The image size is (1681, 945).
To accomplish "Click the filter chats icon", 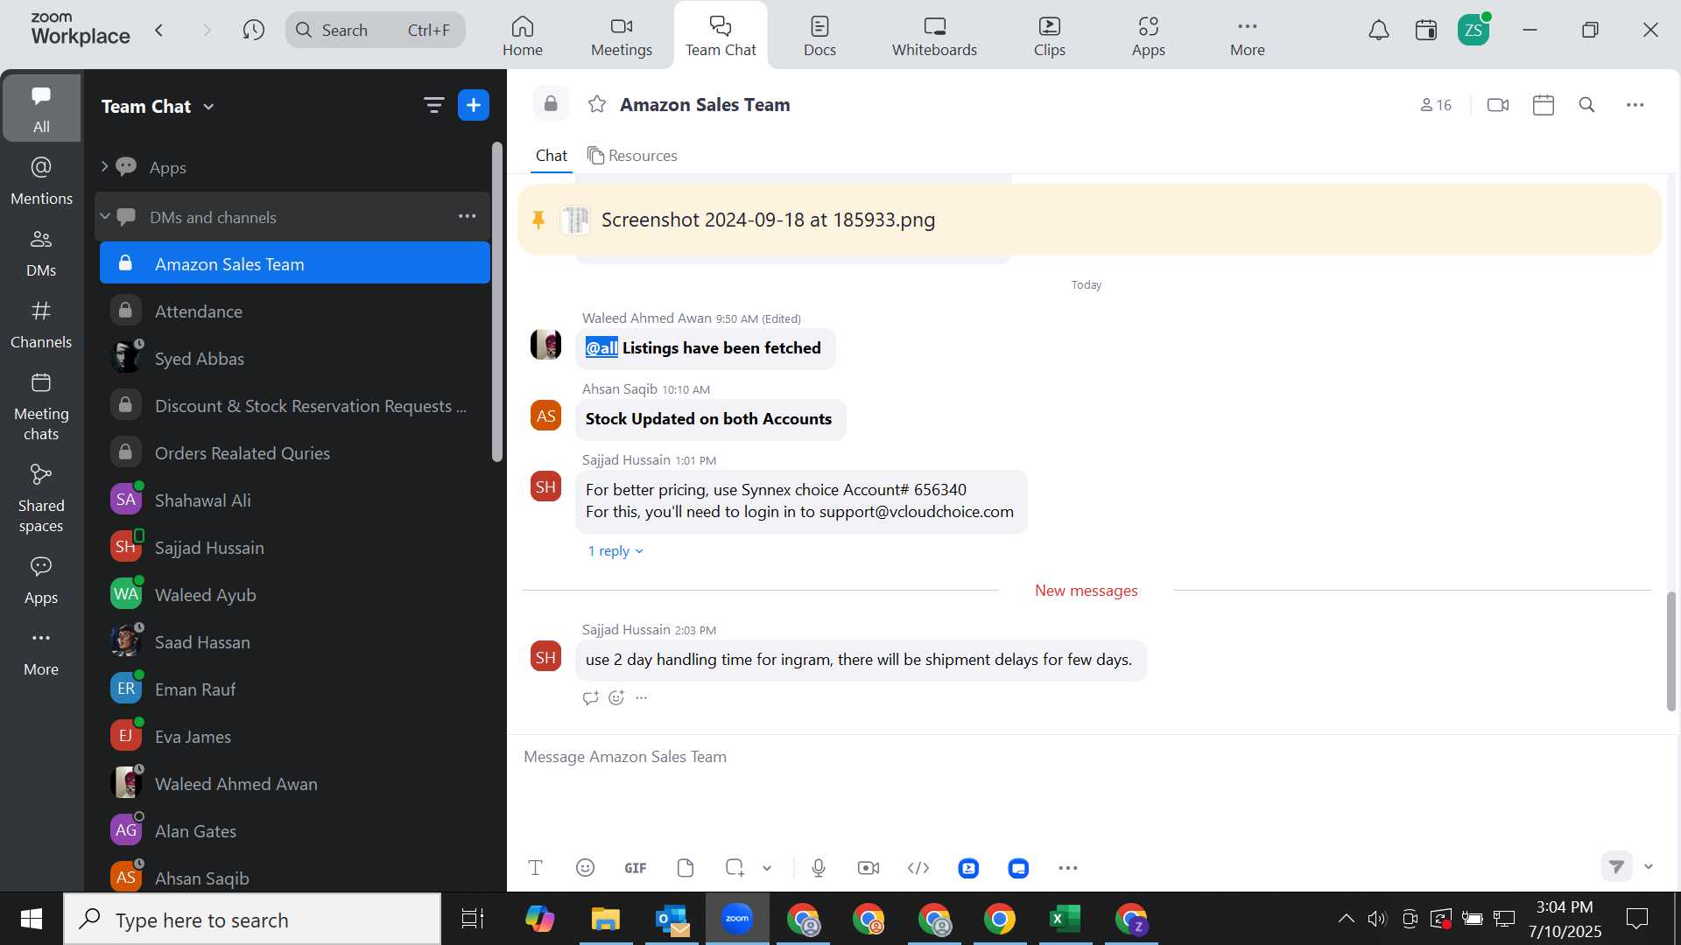I will [x=433, y=106].
